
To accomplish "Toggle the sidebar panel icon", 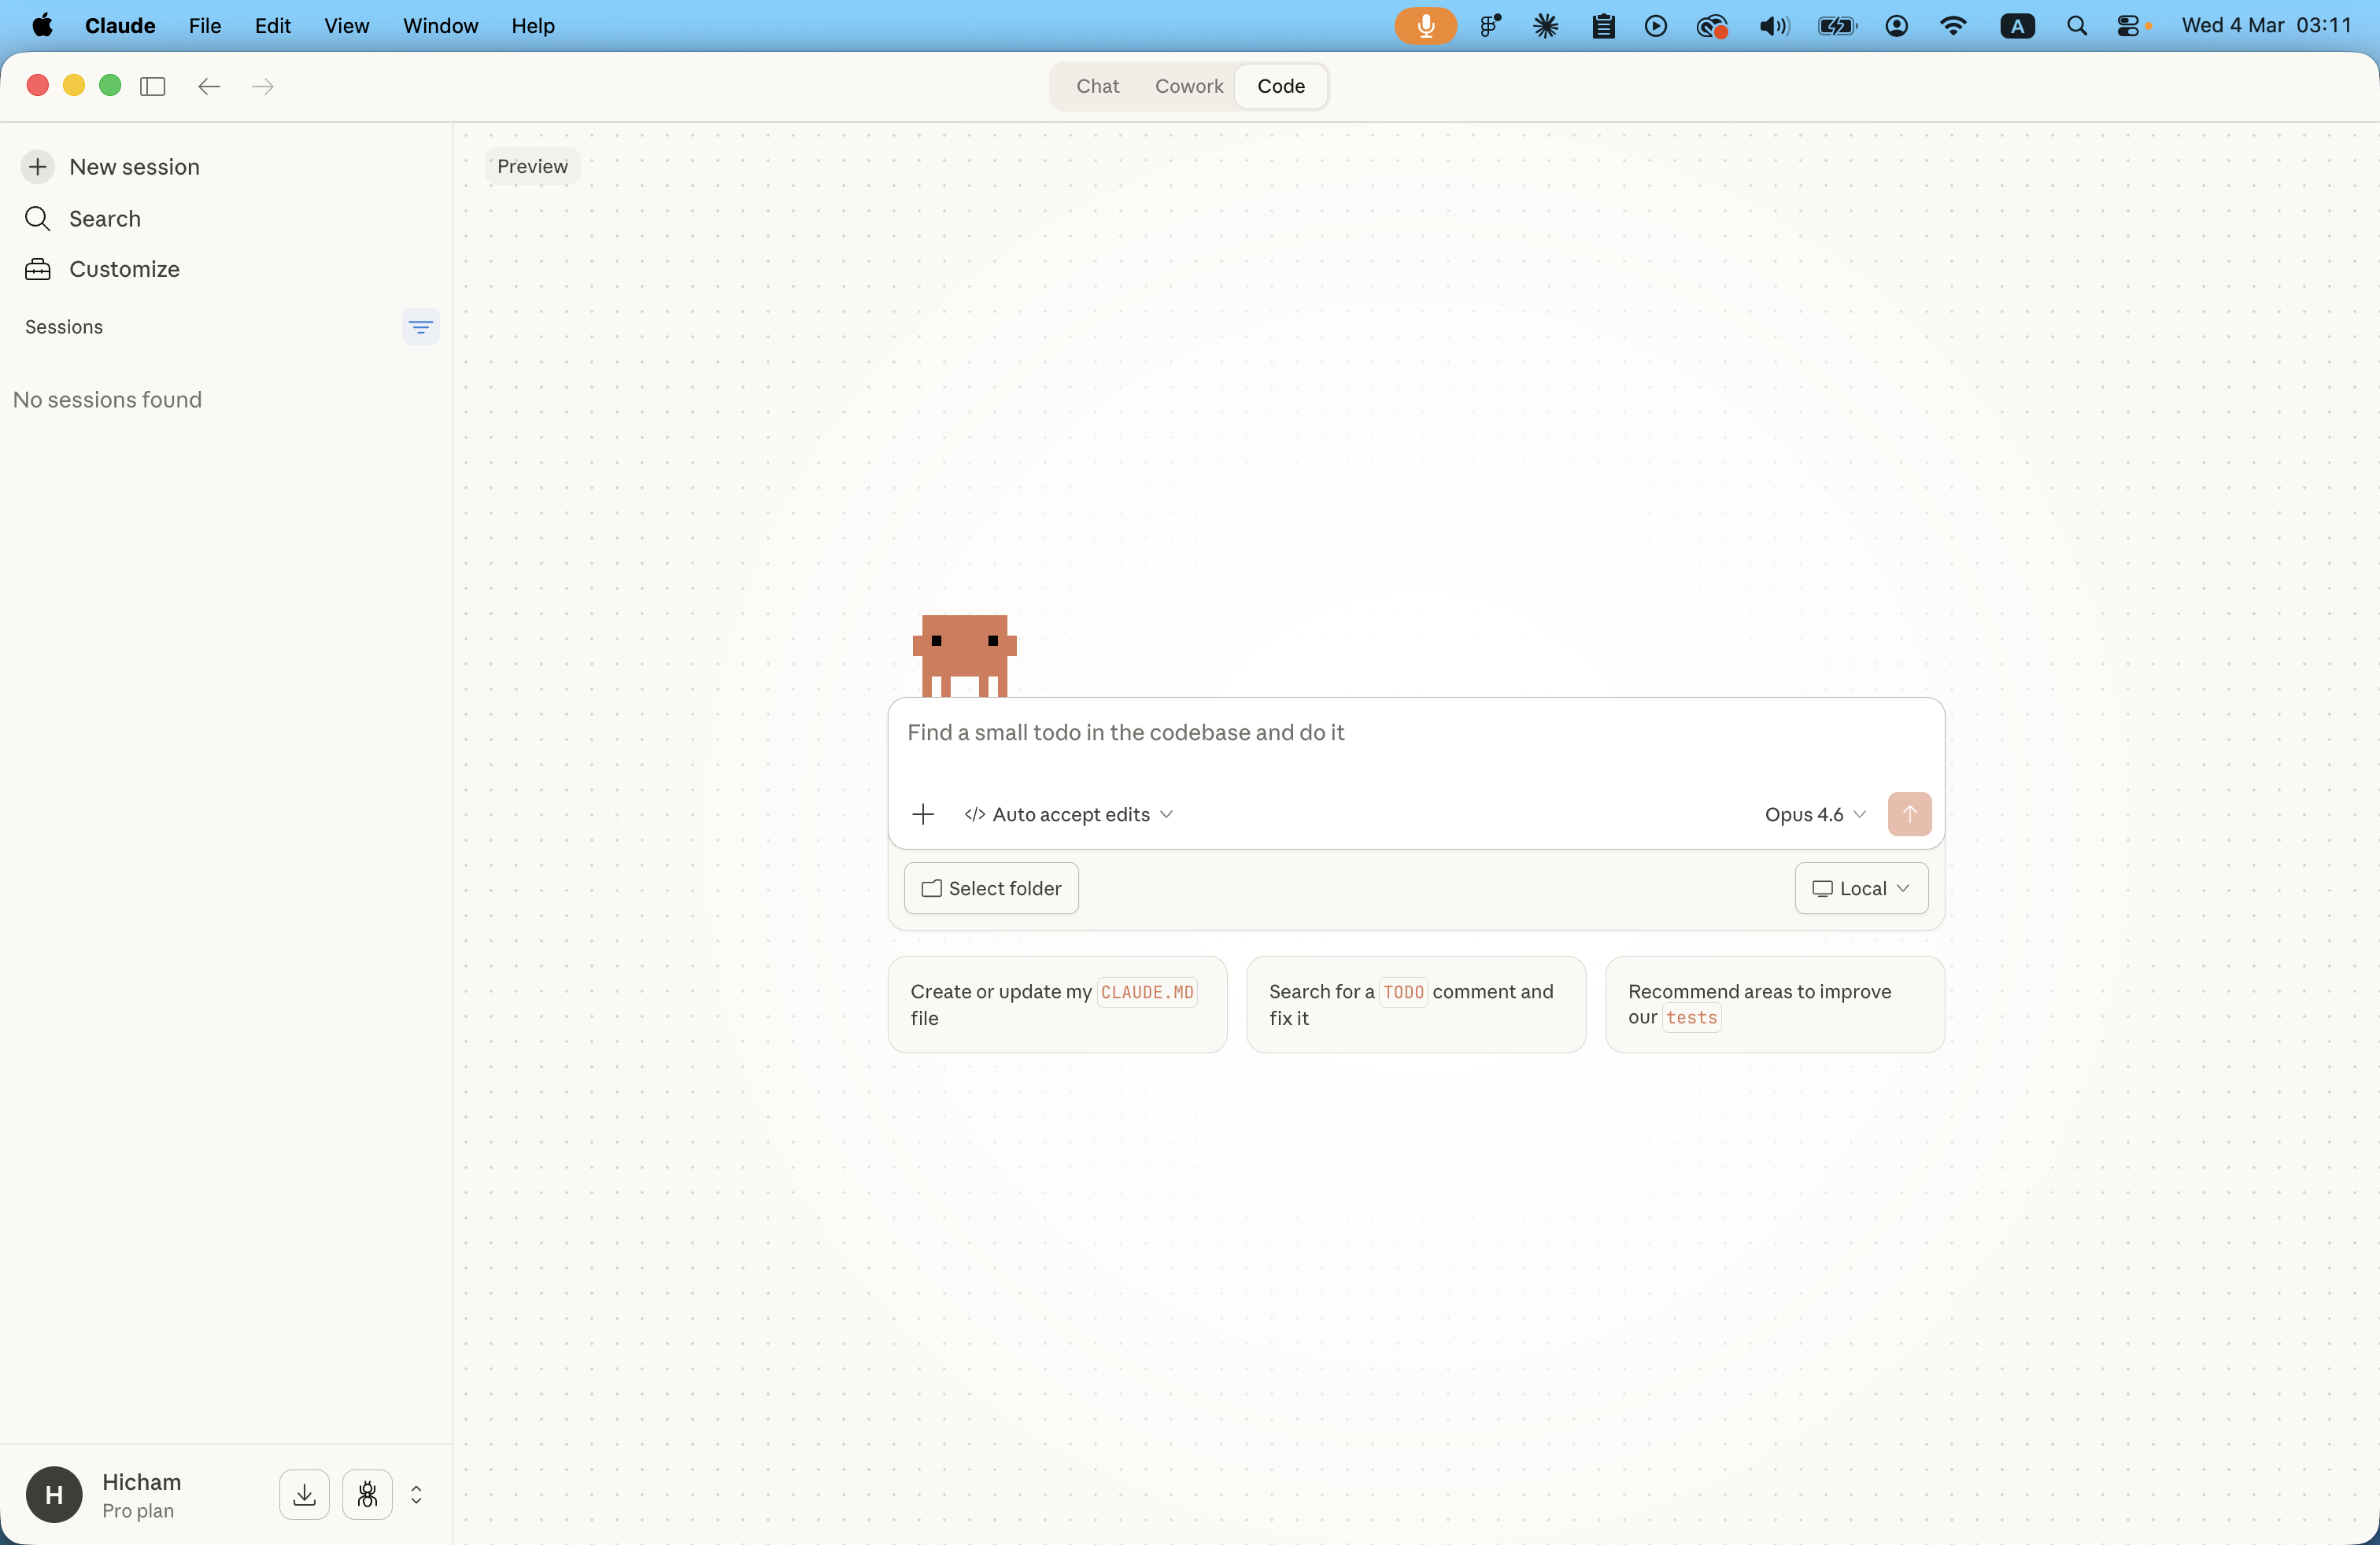I will [x=152, y=86].
